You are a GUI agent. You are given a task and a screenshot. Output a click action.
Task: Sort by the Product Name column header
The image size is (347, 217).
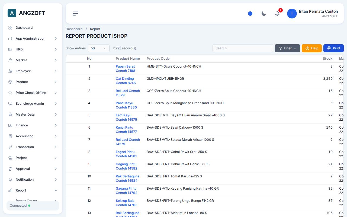tap(128, 59)
